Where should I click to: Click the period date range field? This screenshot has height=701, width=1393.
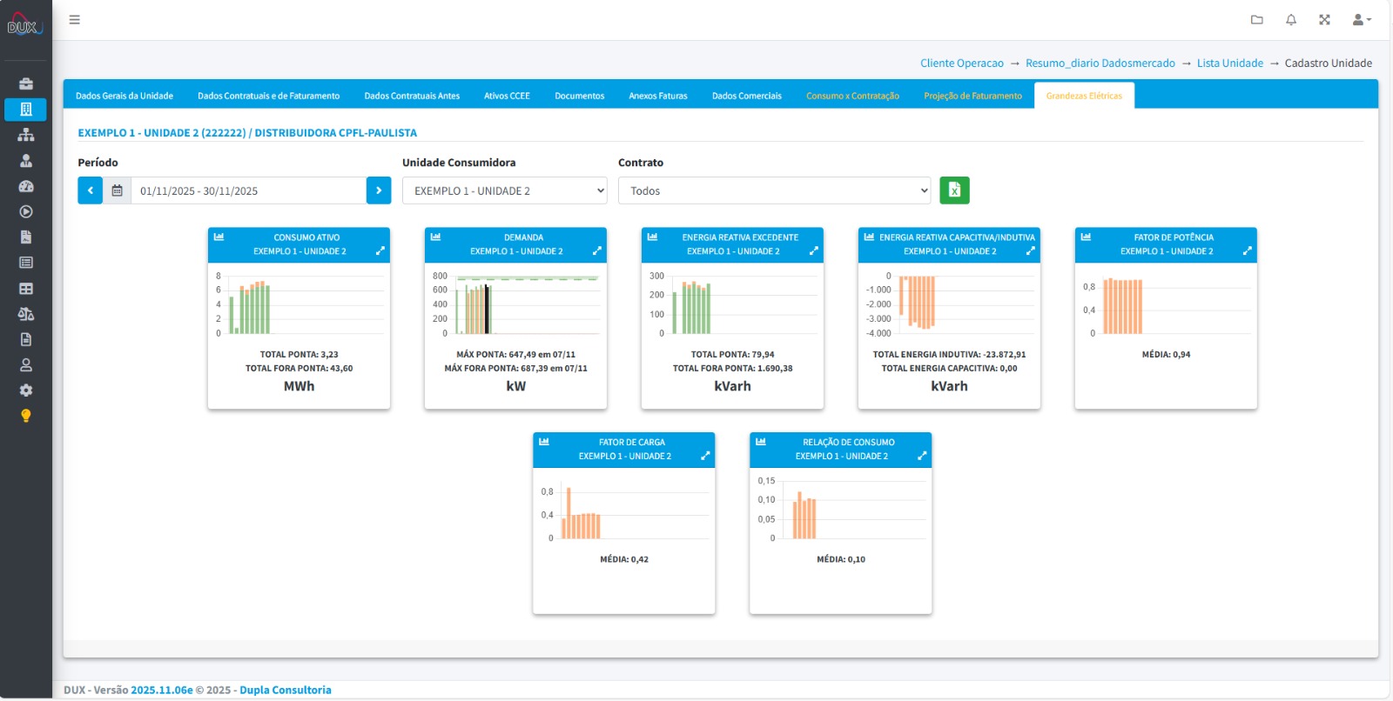point(248,190)
